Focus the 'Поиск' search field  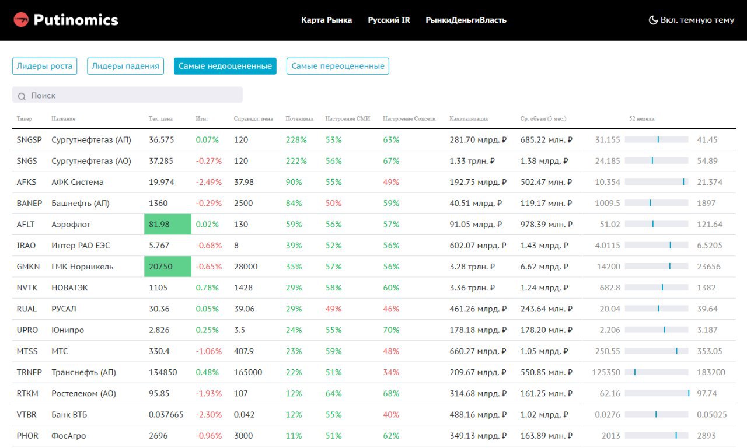(127, 95)
